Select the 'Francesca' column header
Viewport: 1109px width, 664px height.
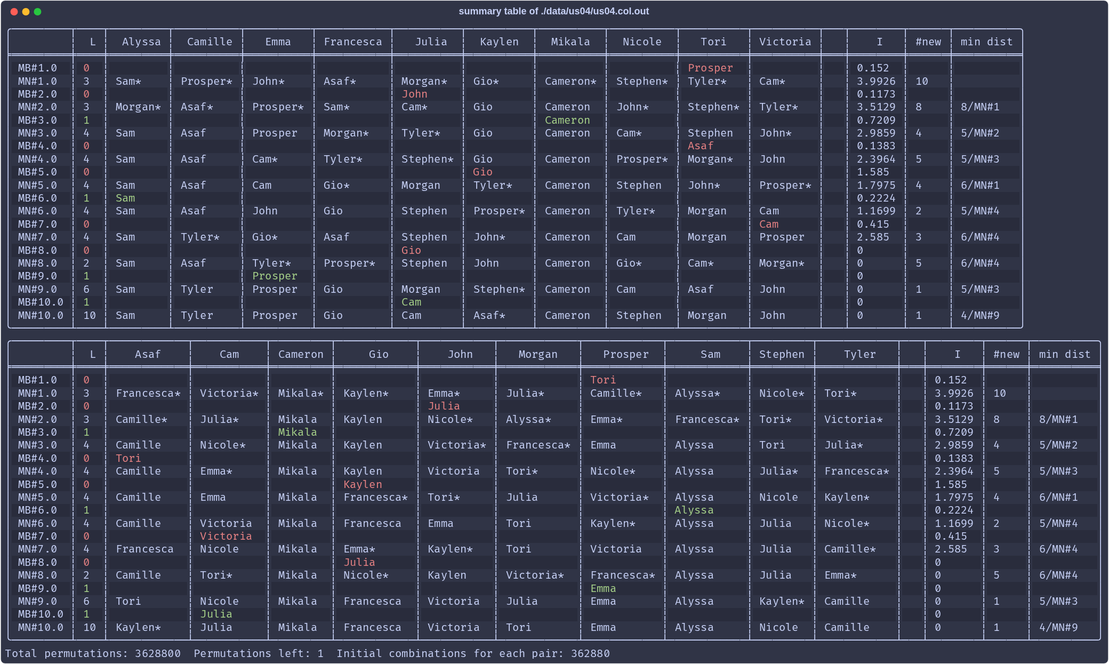click(353, 42)
